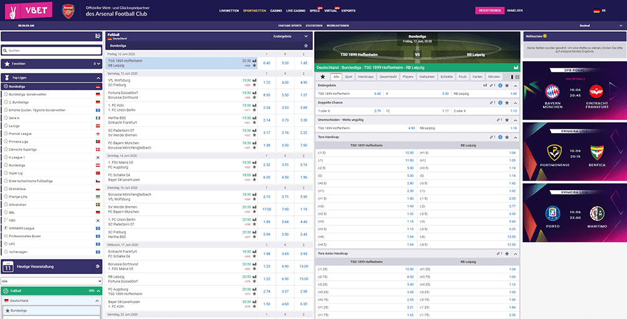Select the favorites star market tab
The height and width of the screenshot is (319, 627).
[x=323, y=76]
